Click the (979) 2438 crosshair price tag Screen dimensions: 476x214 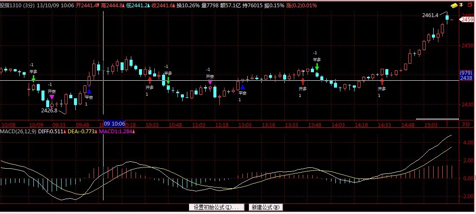tap(466, 76)
